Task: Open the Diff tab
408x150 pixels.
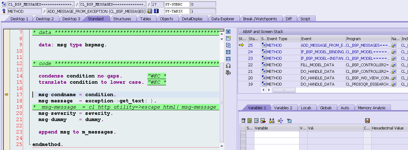Action: point(289,19)
